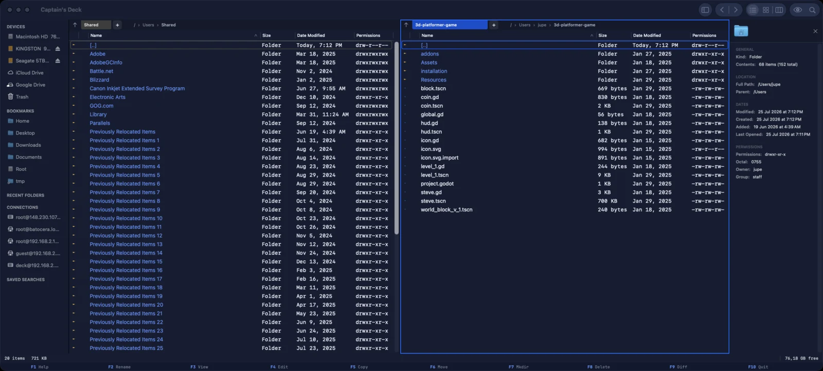Select the Shared tab in left pane
This screenshot has height=371, width=823.
(96, 25)
